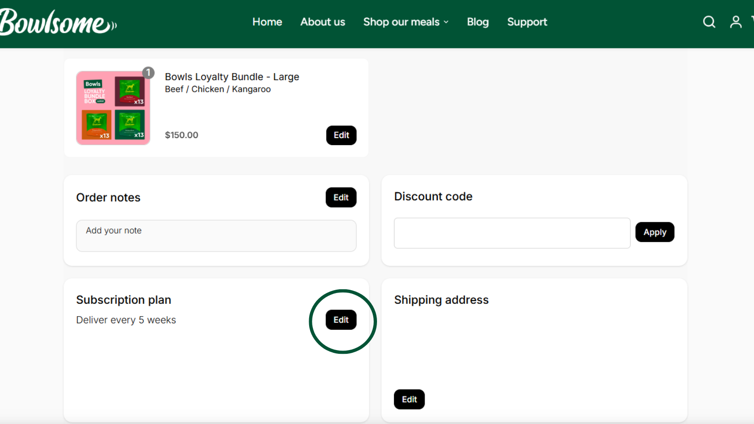The image size is (754, 424).
Task: Click the quantity badge on product image
Action: (148, 73)
